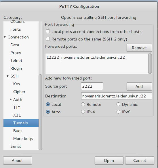Pick the IPv6 radio option

click(x=119, y=112)
